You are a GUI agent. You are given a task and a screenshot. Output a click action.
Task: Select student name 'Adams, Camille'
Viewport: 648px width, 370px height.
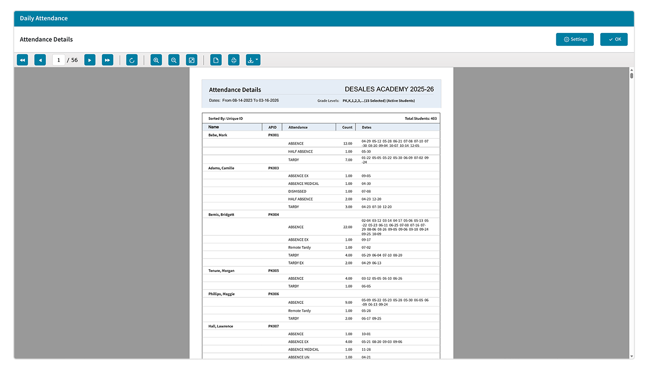(221, 168)
